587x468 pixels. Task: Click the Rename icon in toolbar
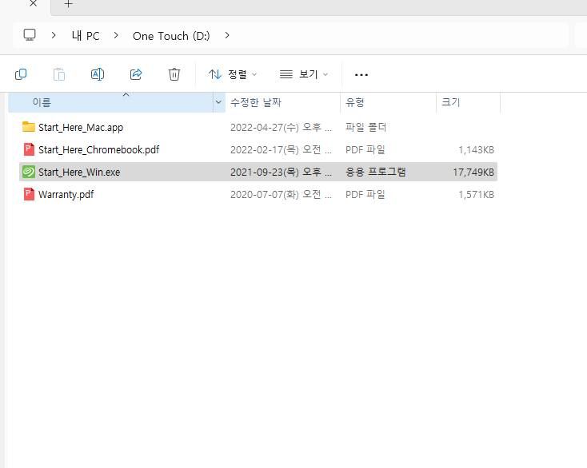point(98,74)
